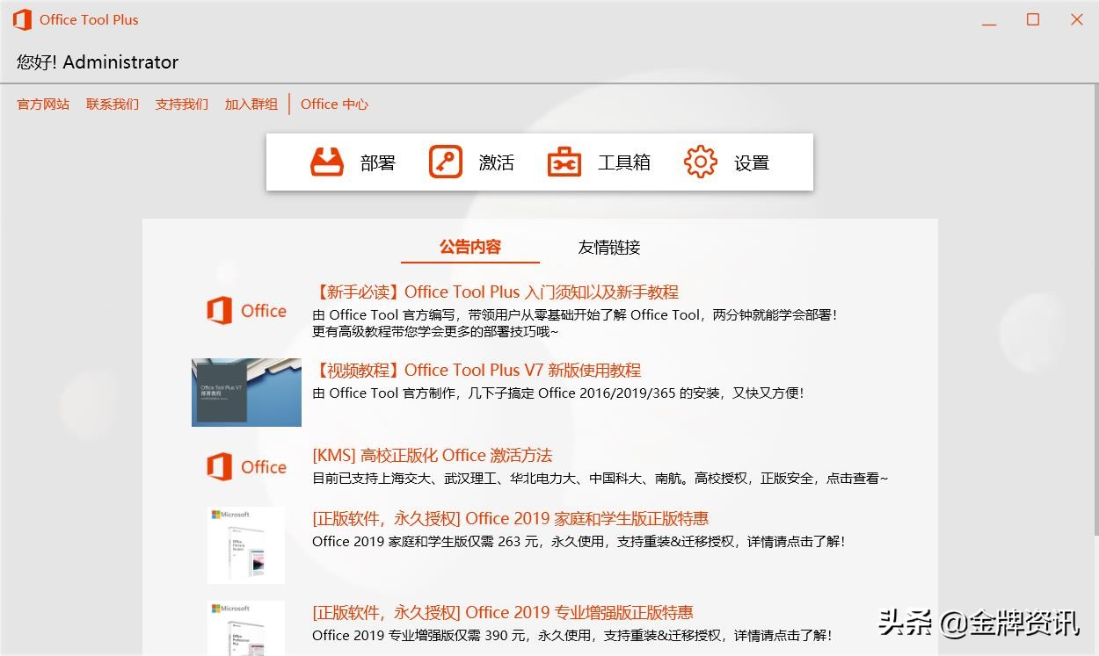Image resolution: width=1099 pixels, height=656 pixels.
Task: Click the Office logo beside KMS article
Action: point(246,467)
